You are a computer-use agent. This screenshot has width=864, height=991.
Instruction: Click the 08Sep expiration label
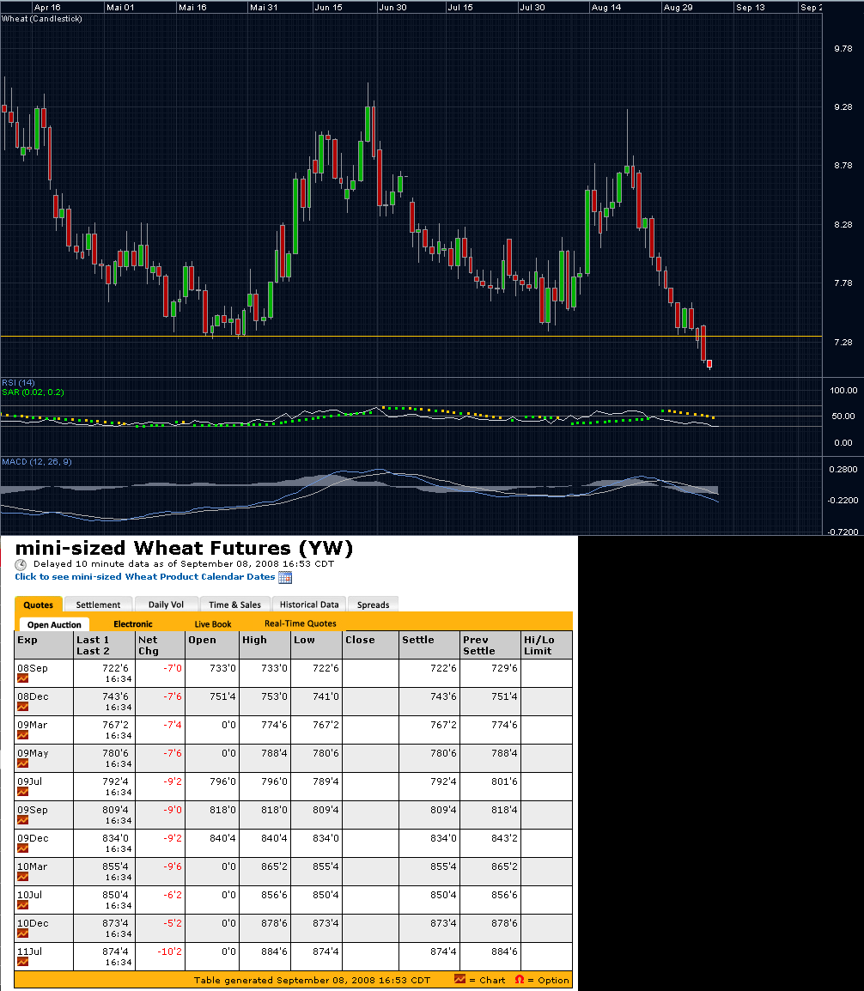(x=33, y=668)
